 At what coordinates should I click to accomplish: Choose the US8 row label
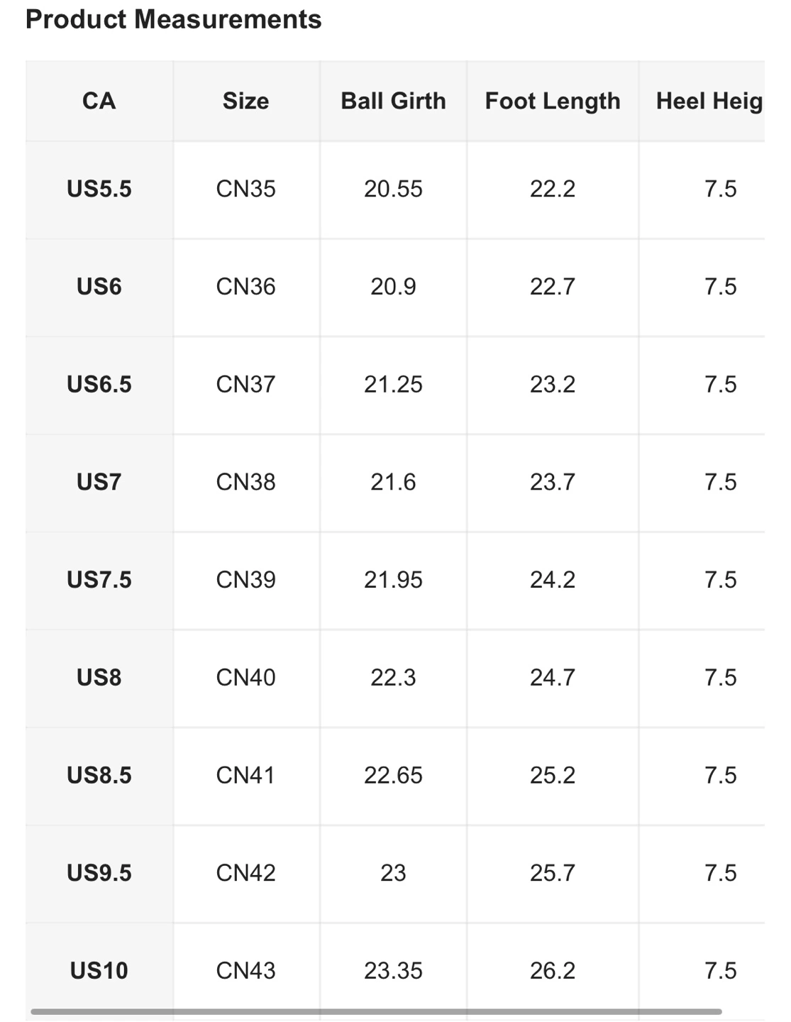pos(99,677)
